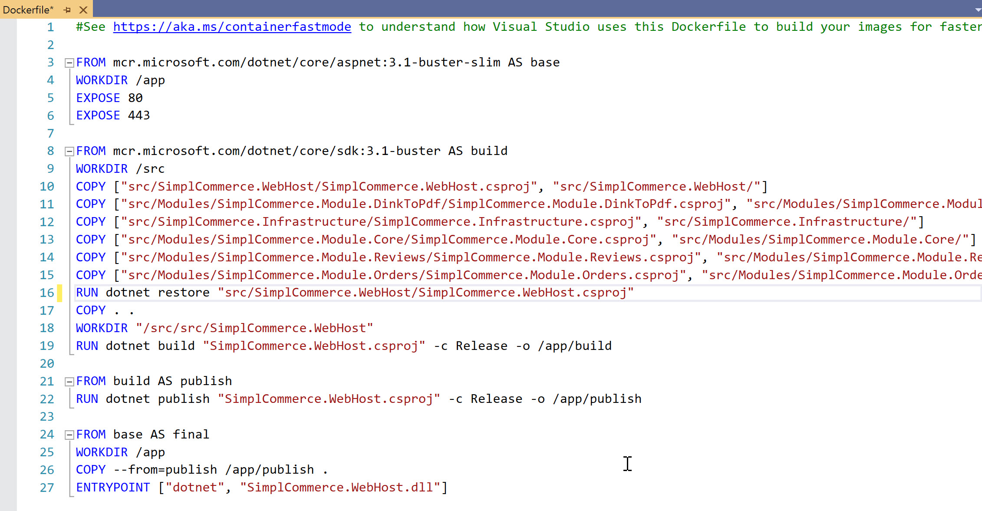982x511 pixels.
Task: Collapse the 'AS build' FROM block
Action: click(69, 152)
